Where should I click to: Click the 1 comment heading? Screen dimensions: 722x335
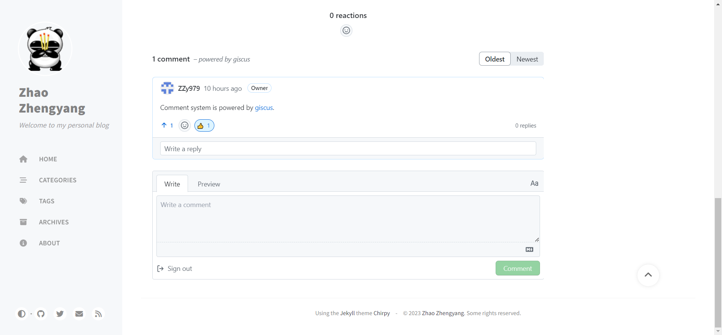click(171, 59)
